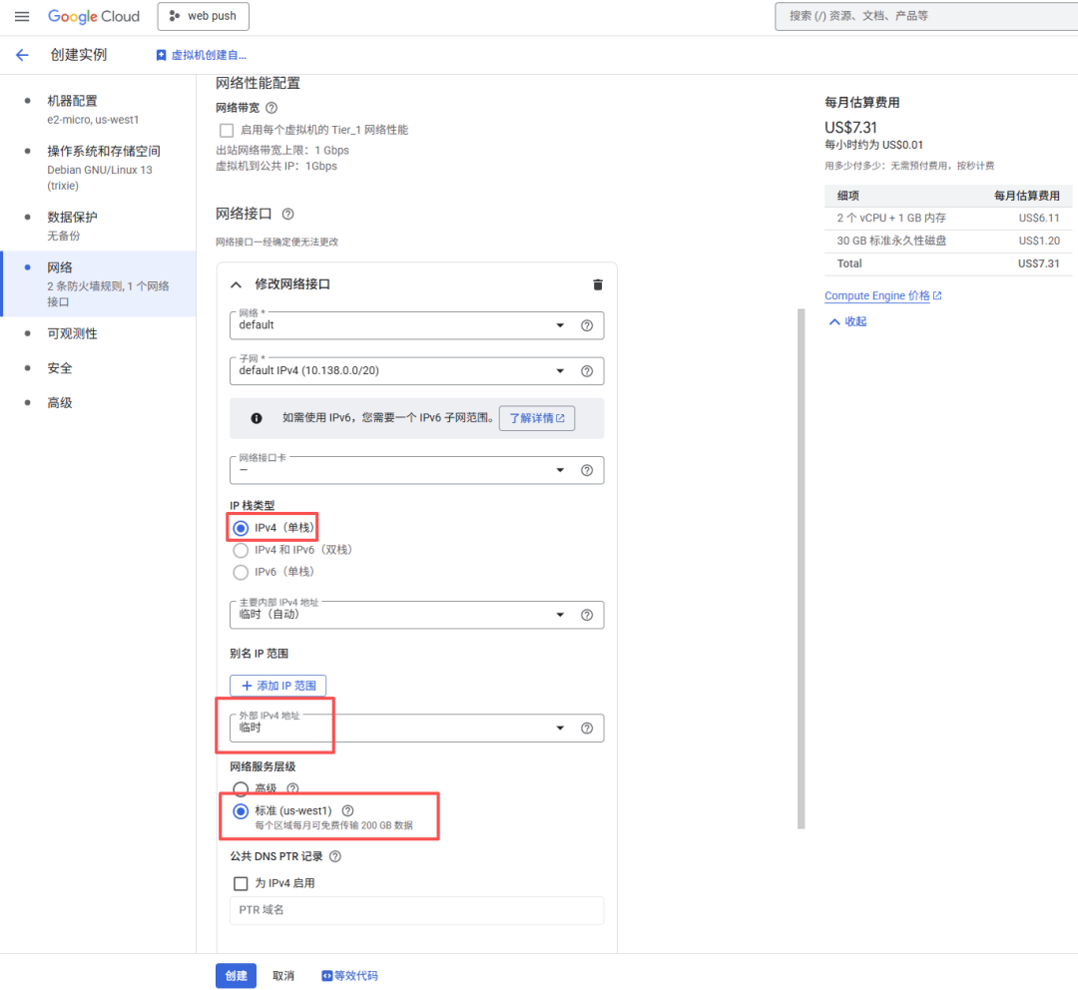Collapse the 修改网络接口 section
1078x990 pixels.
[237, 284]
